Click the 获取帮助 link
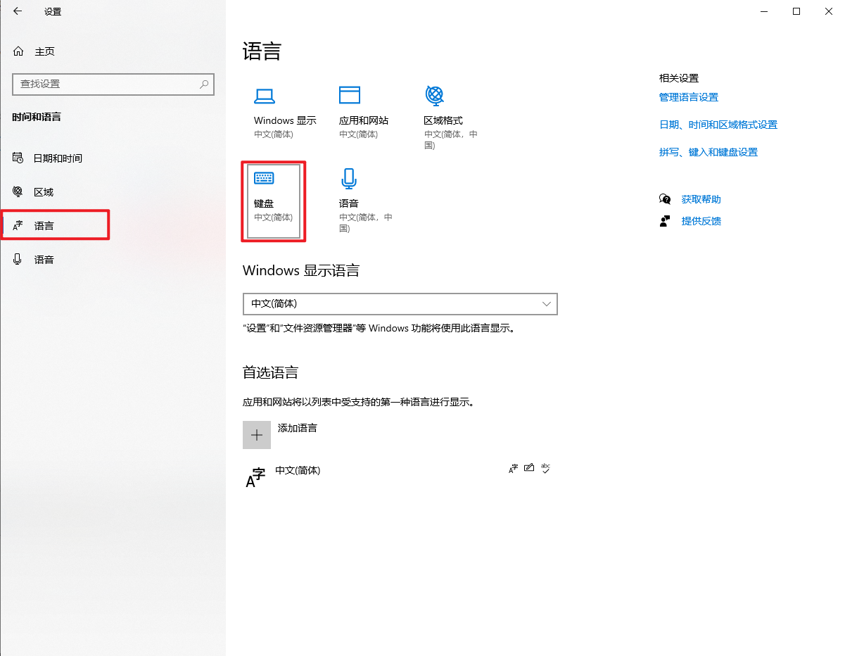Viewport: 845px width, 656px height. 701,199
